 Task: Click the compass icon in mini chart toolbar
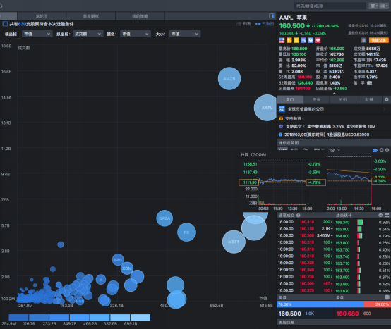(381, 150)
